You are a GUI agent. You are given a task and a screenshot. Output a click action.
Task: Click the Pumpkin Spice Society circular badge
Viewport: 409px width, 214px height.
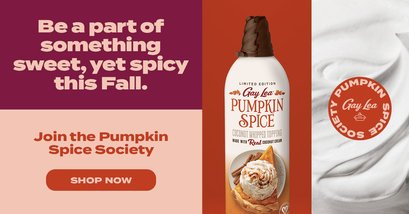pos(360,108)
